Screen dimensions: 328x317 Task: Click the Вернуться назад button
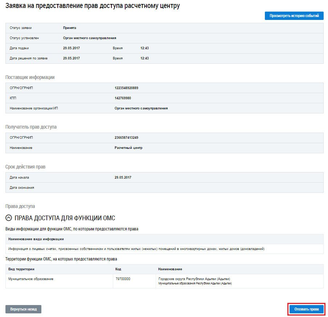(23, 309)
